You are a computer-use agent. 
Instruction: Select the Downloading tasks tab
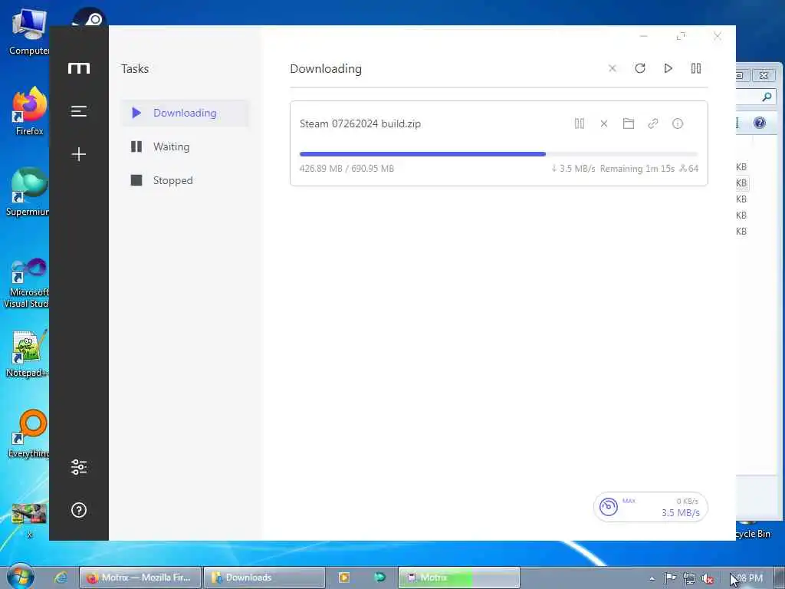[x=185, y=113]
